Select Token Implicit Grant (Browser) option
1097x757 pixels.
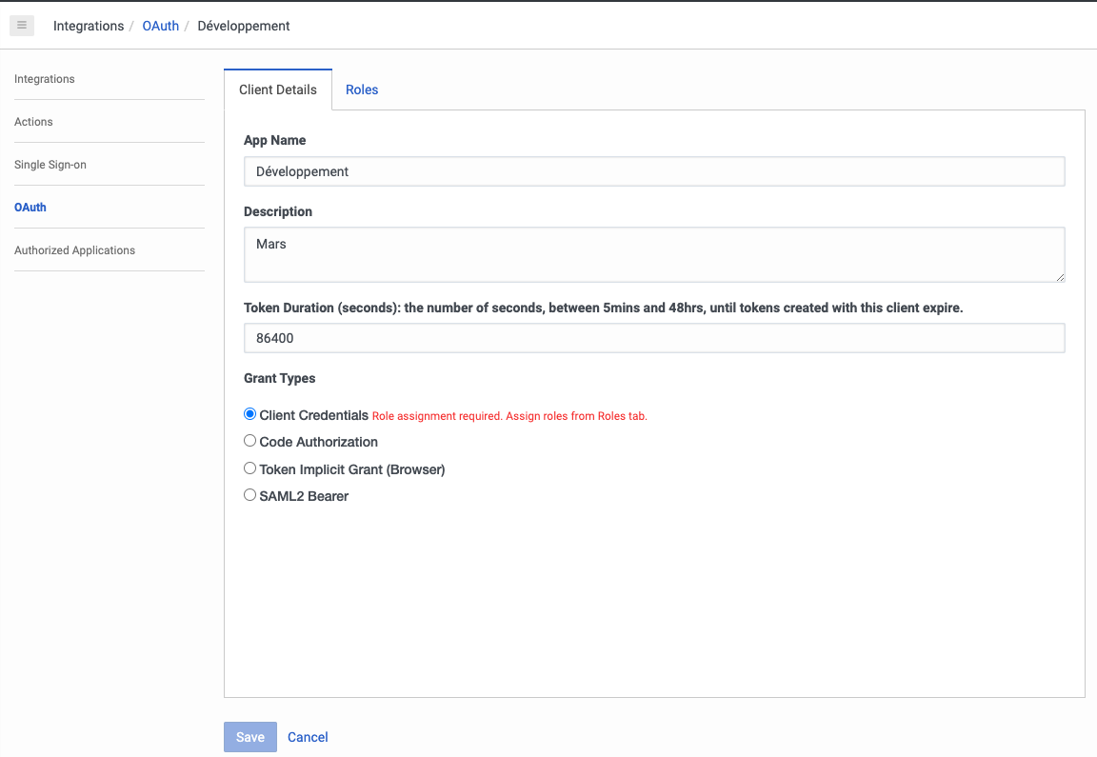point(250,468)
